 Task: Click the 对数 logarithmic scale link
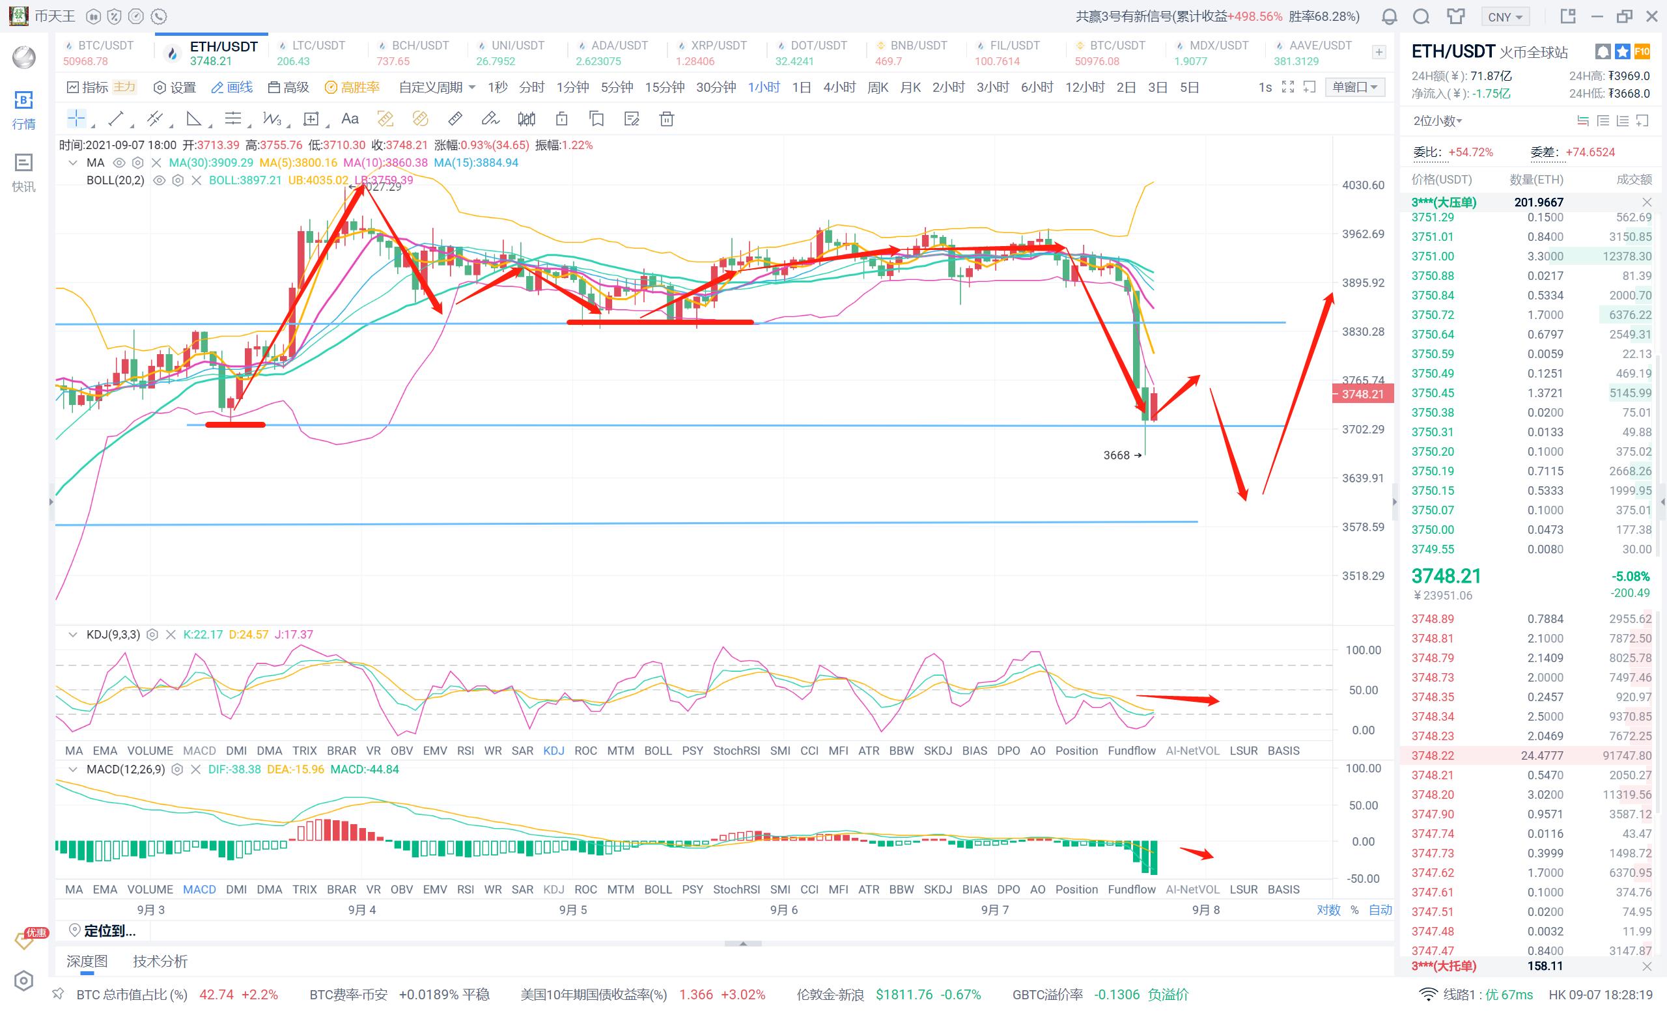tap(1328, 910)
